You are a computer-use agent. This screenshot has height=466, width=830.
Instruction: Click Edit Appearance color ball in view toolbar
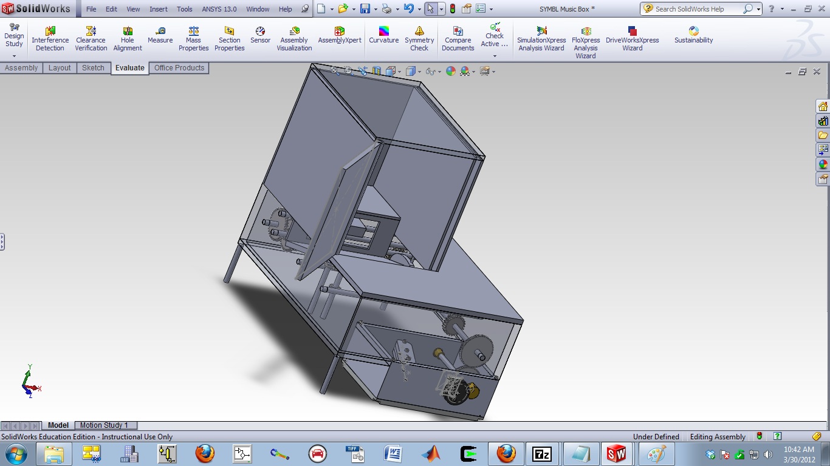pyautogui.click(x=450, y=72)
